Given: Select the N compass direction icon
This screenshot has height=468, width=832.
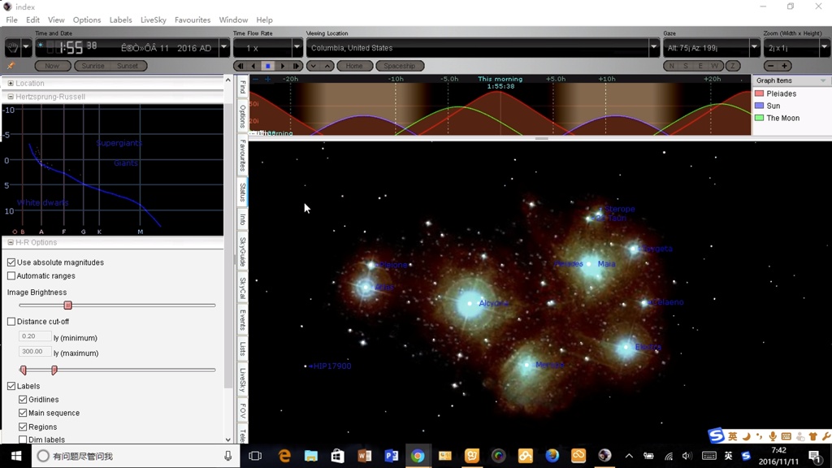Looking at the screenshot, I should coord(672,66).
